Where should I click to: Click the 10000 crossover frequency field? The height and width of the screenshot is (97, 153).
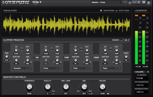pyautogui.click(x=96, y=58)
